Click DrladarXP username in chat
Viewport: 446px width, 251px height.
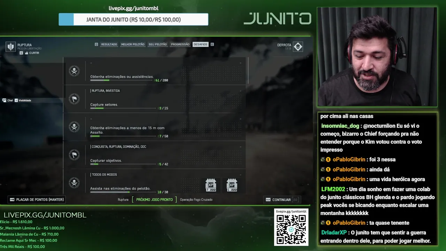(x=334, y=233)
